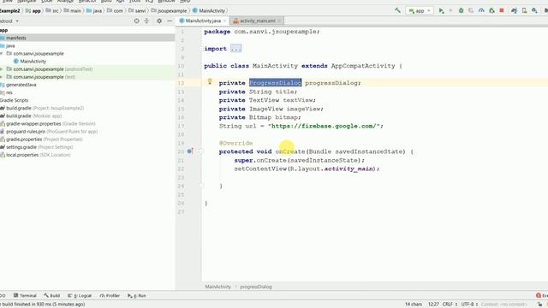
Task: Open the app run configuration dropdown
Action: pyautogui.click(x=420, y=11)
